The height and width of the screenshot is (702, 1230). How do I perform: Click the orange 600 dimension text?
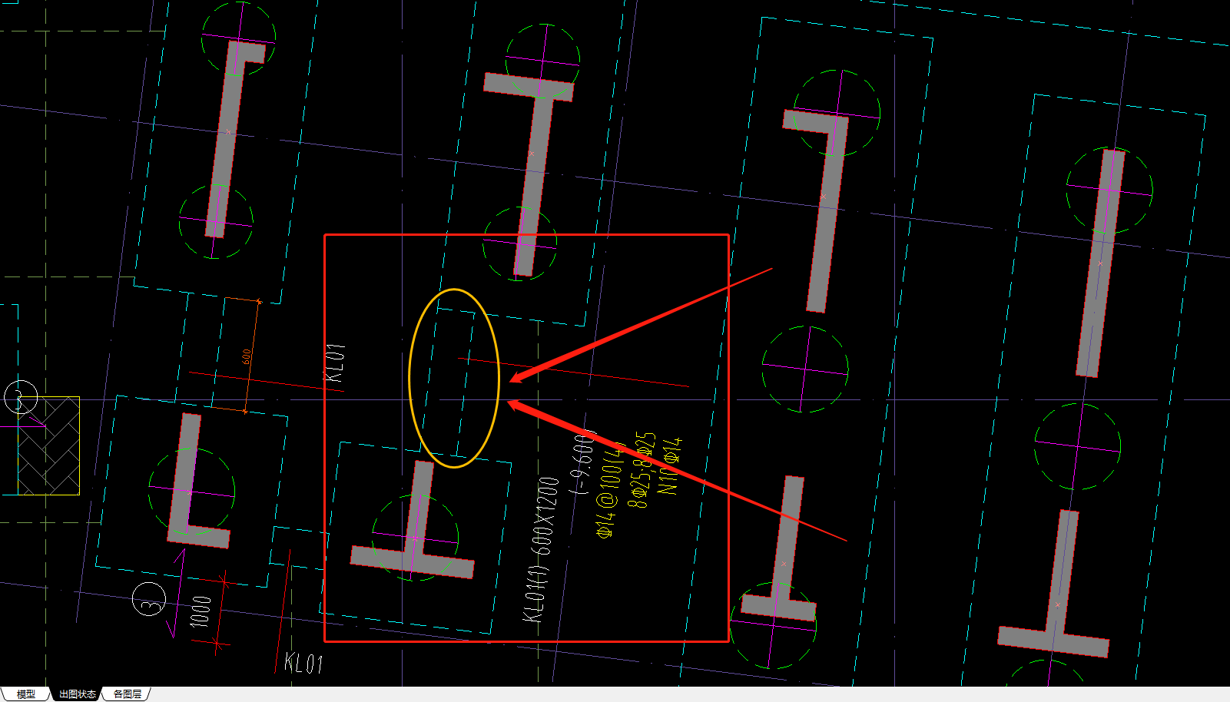tap(246, 357)
